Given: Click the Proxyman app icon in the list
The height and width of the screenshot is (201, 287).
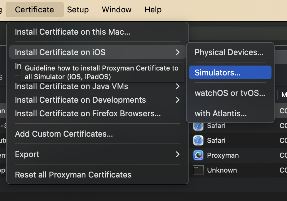Looking at the screenshot, I should point(198,155).
